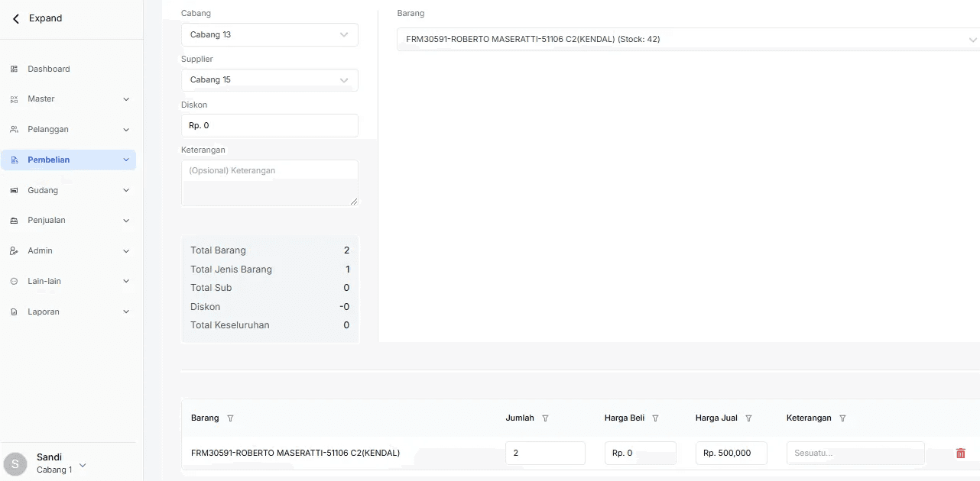Click the Diskon Rp. 0 field

(270, 125)
